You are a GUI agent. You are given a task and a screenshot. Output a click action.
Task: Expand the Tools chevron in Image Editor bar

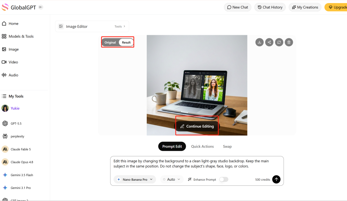coord(124,26)
